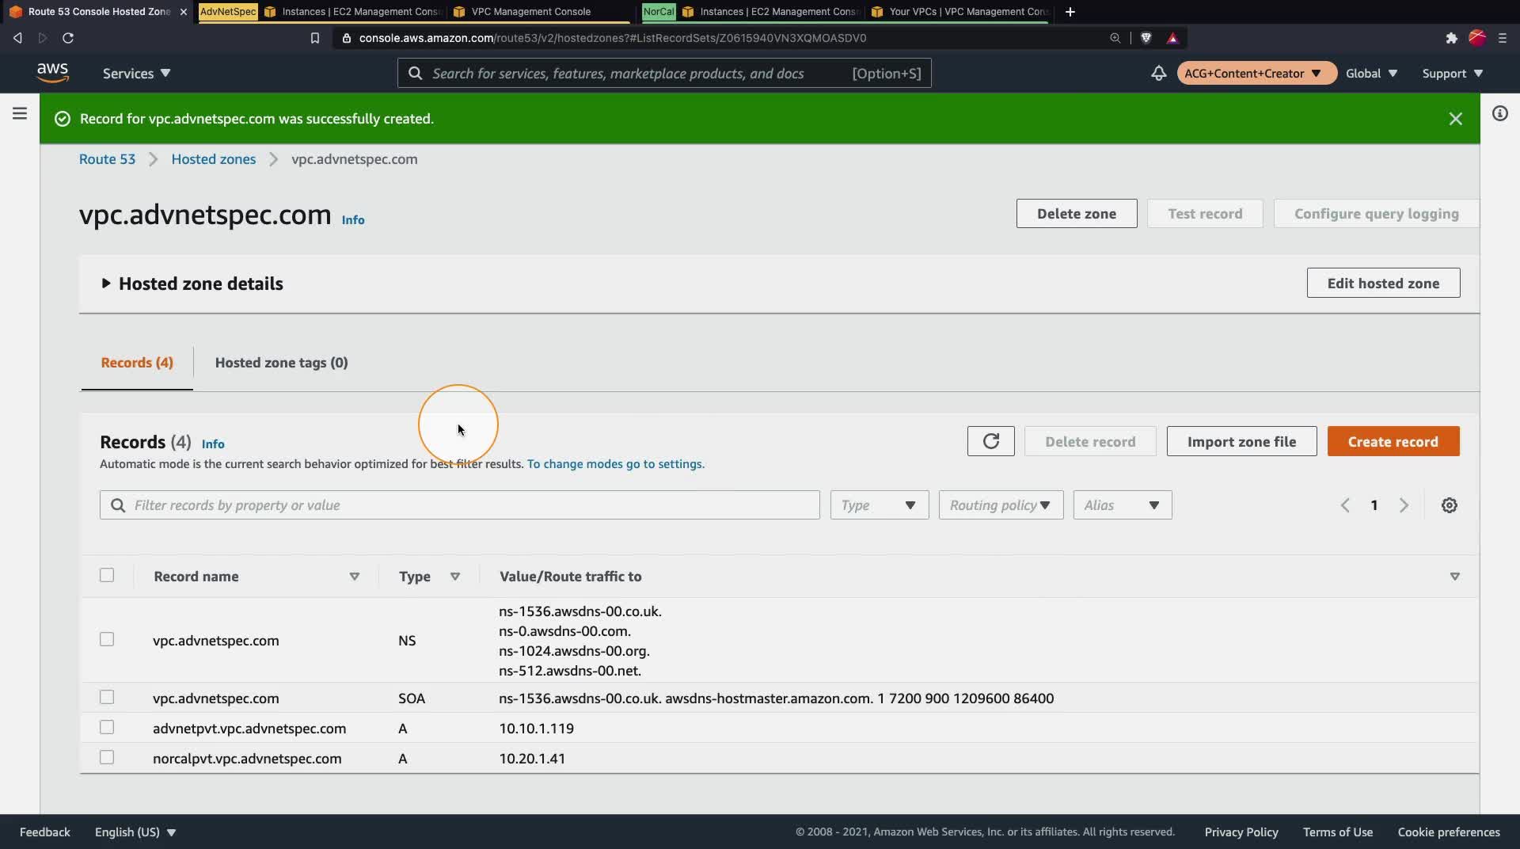Open Cookie preferences footer link
This screenshot has width=1520, height=849.
[x=1448, y=832]
